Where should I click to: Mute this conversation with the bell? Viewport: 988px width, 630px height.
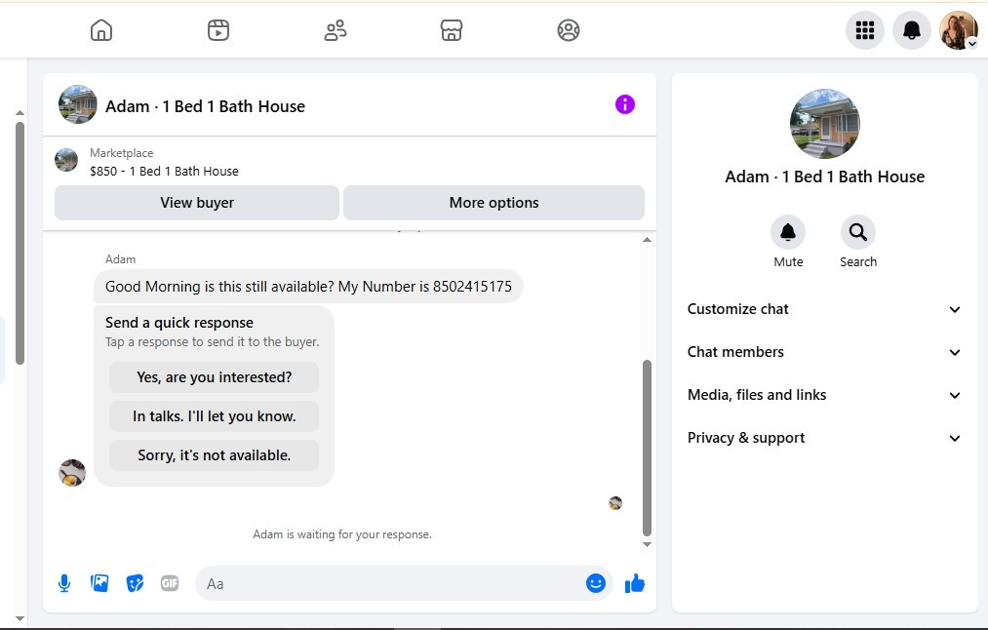coord(788,232)
